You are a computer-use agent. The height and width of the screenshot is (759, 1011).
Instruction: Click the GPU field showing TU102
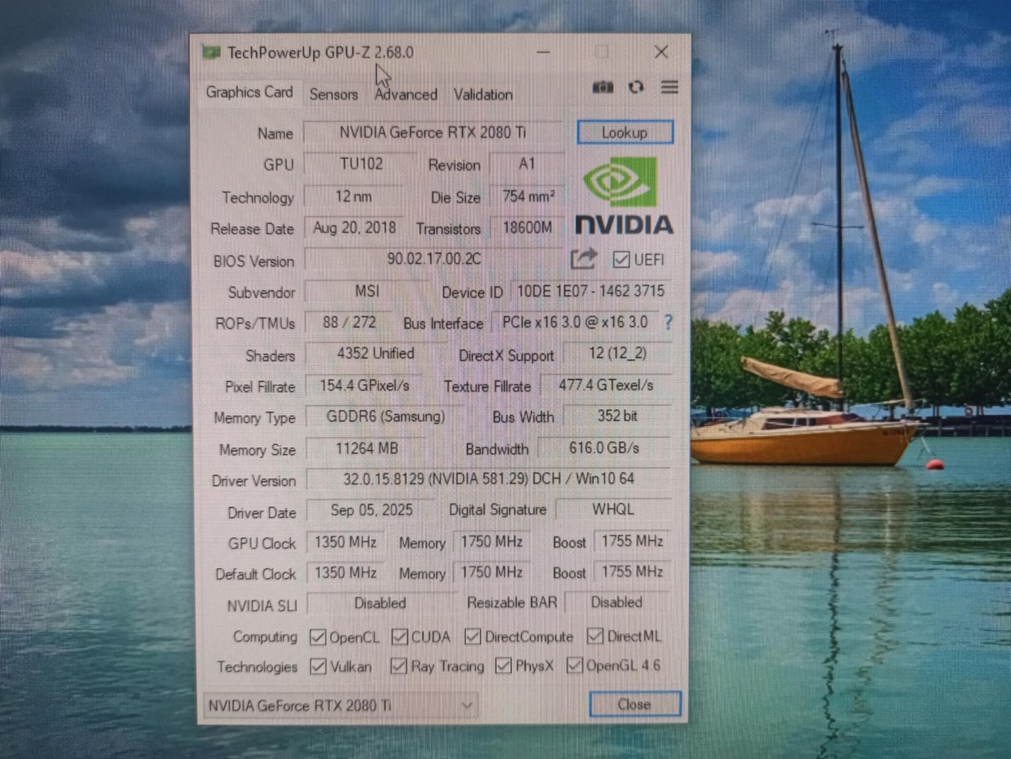coord(361,164)
